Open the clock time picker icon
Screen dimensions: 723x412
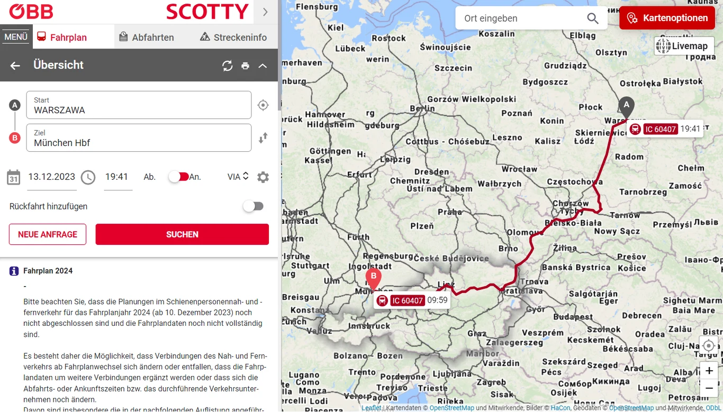coord(88,177)
